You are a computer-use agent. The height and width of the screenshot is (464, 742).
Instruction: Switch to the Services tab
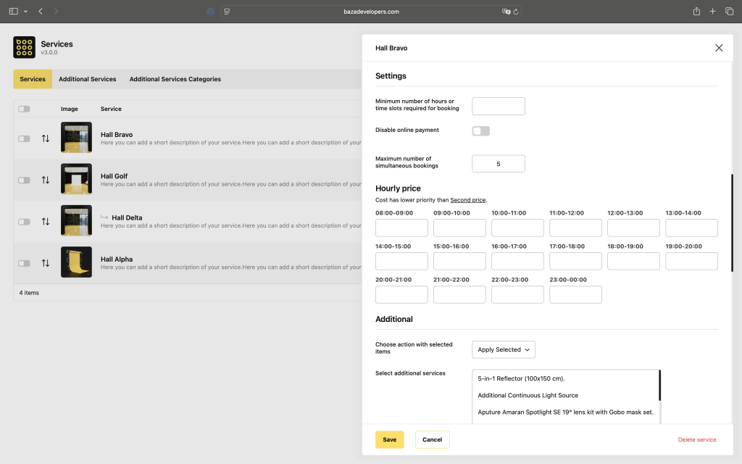[x=33, y=79]
